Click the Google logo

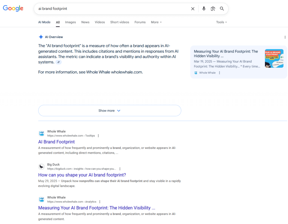(13, 8)
